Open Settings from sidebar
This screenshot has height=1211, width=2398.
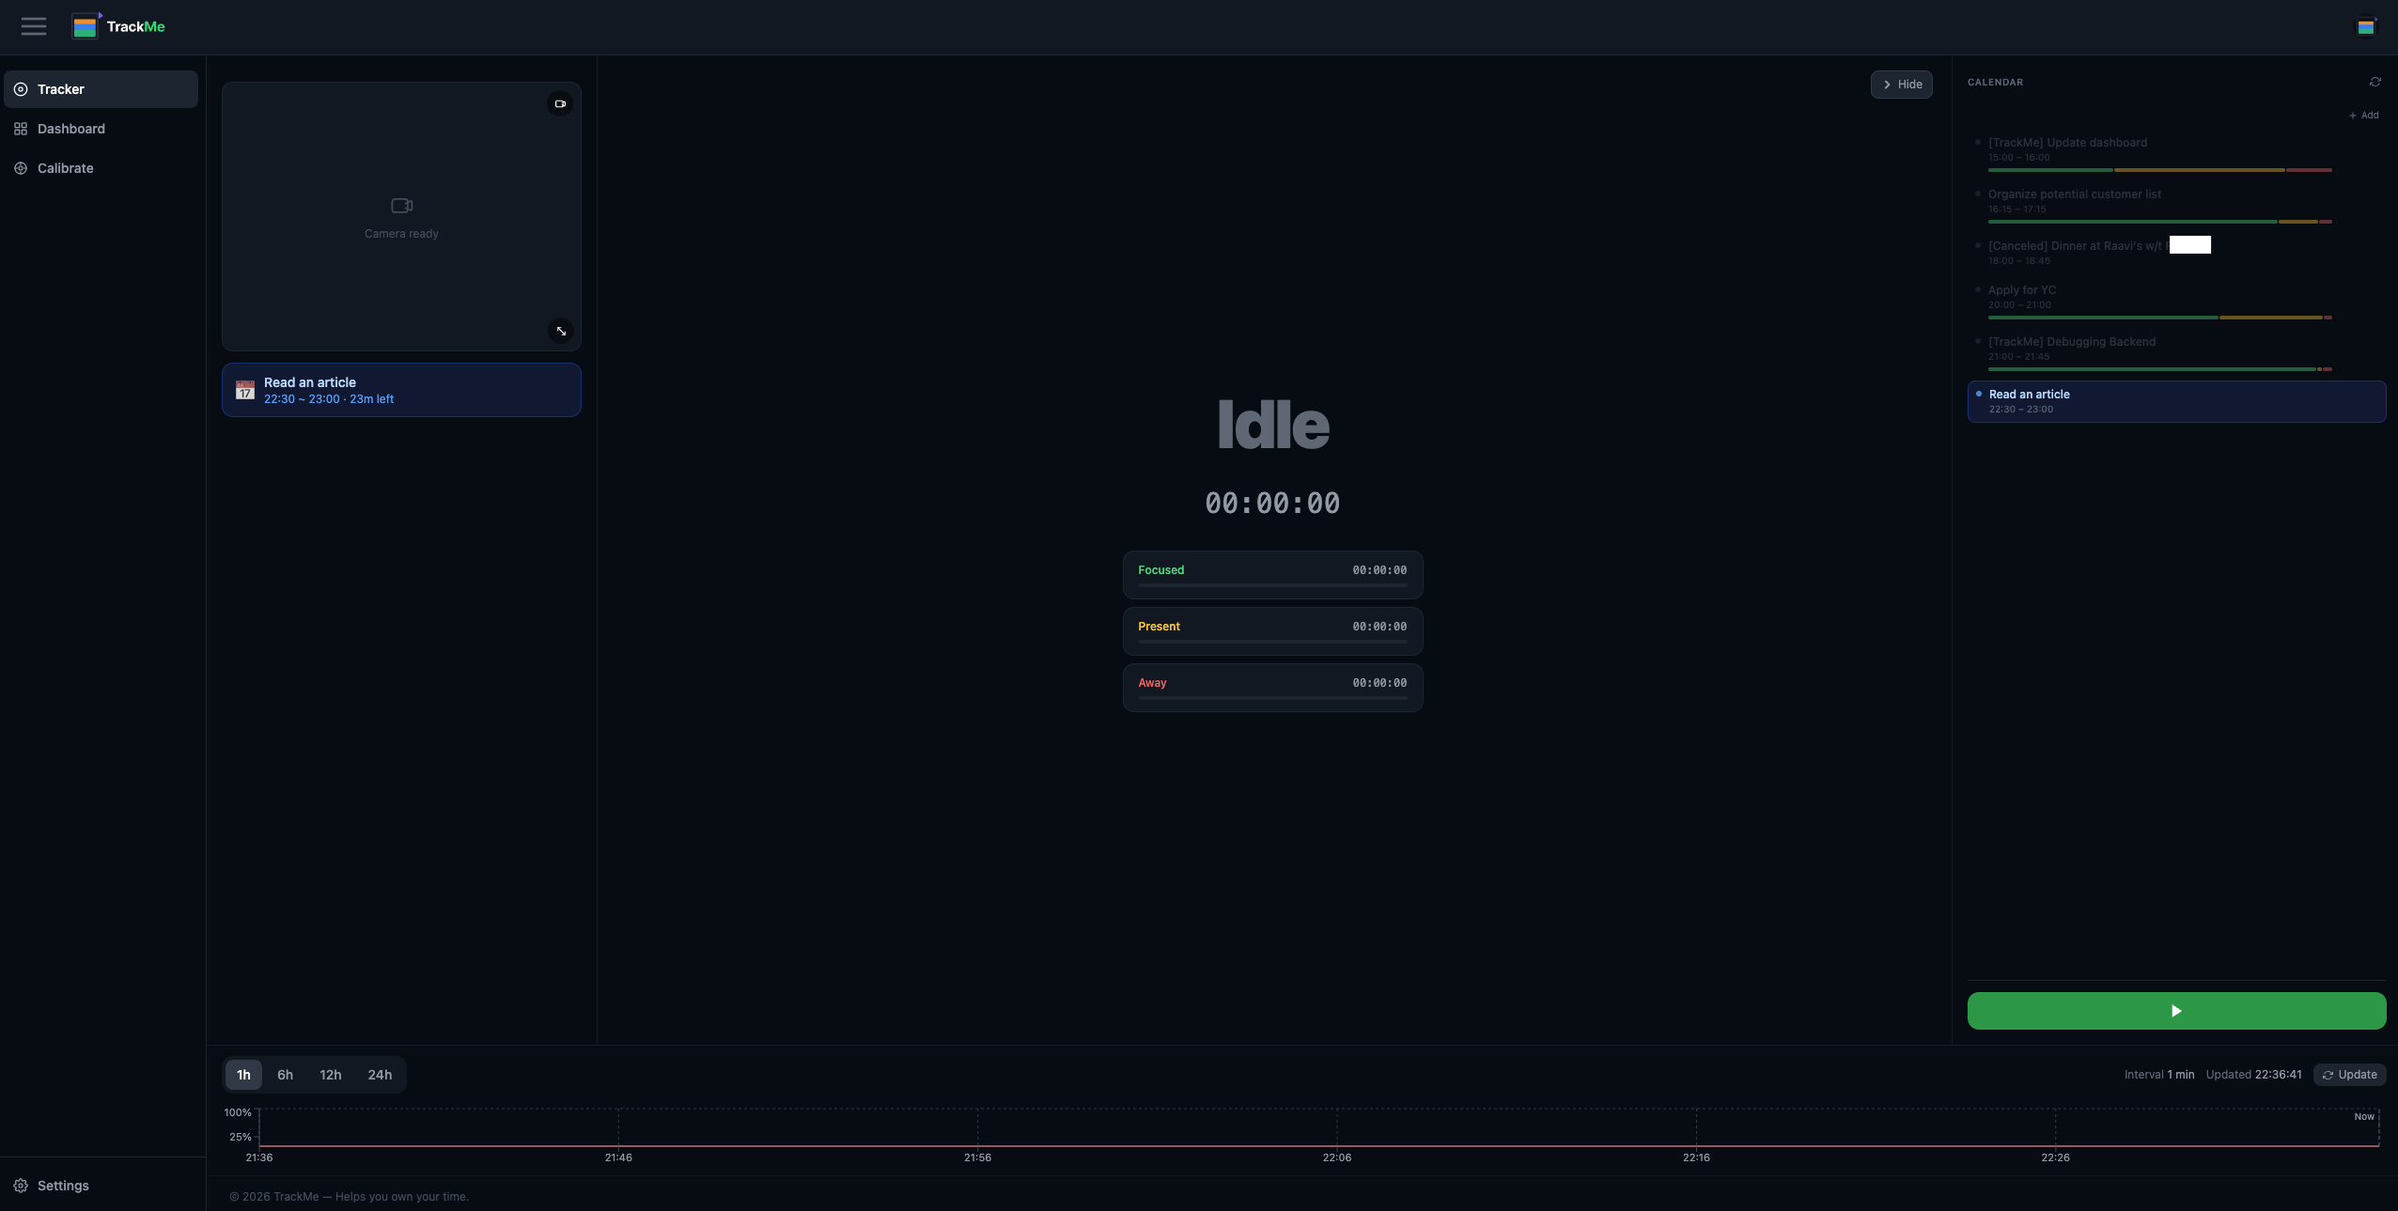coord(63,1186)
